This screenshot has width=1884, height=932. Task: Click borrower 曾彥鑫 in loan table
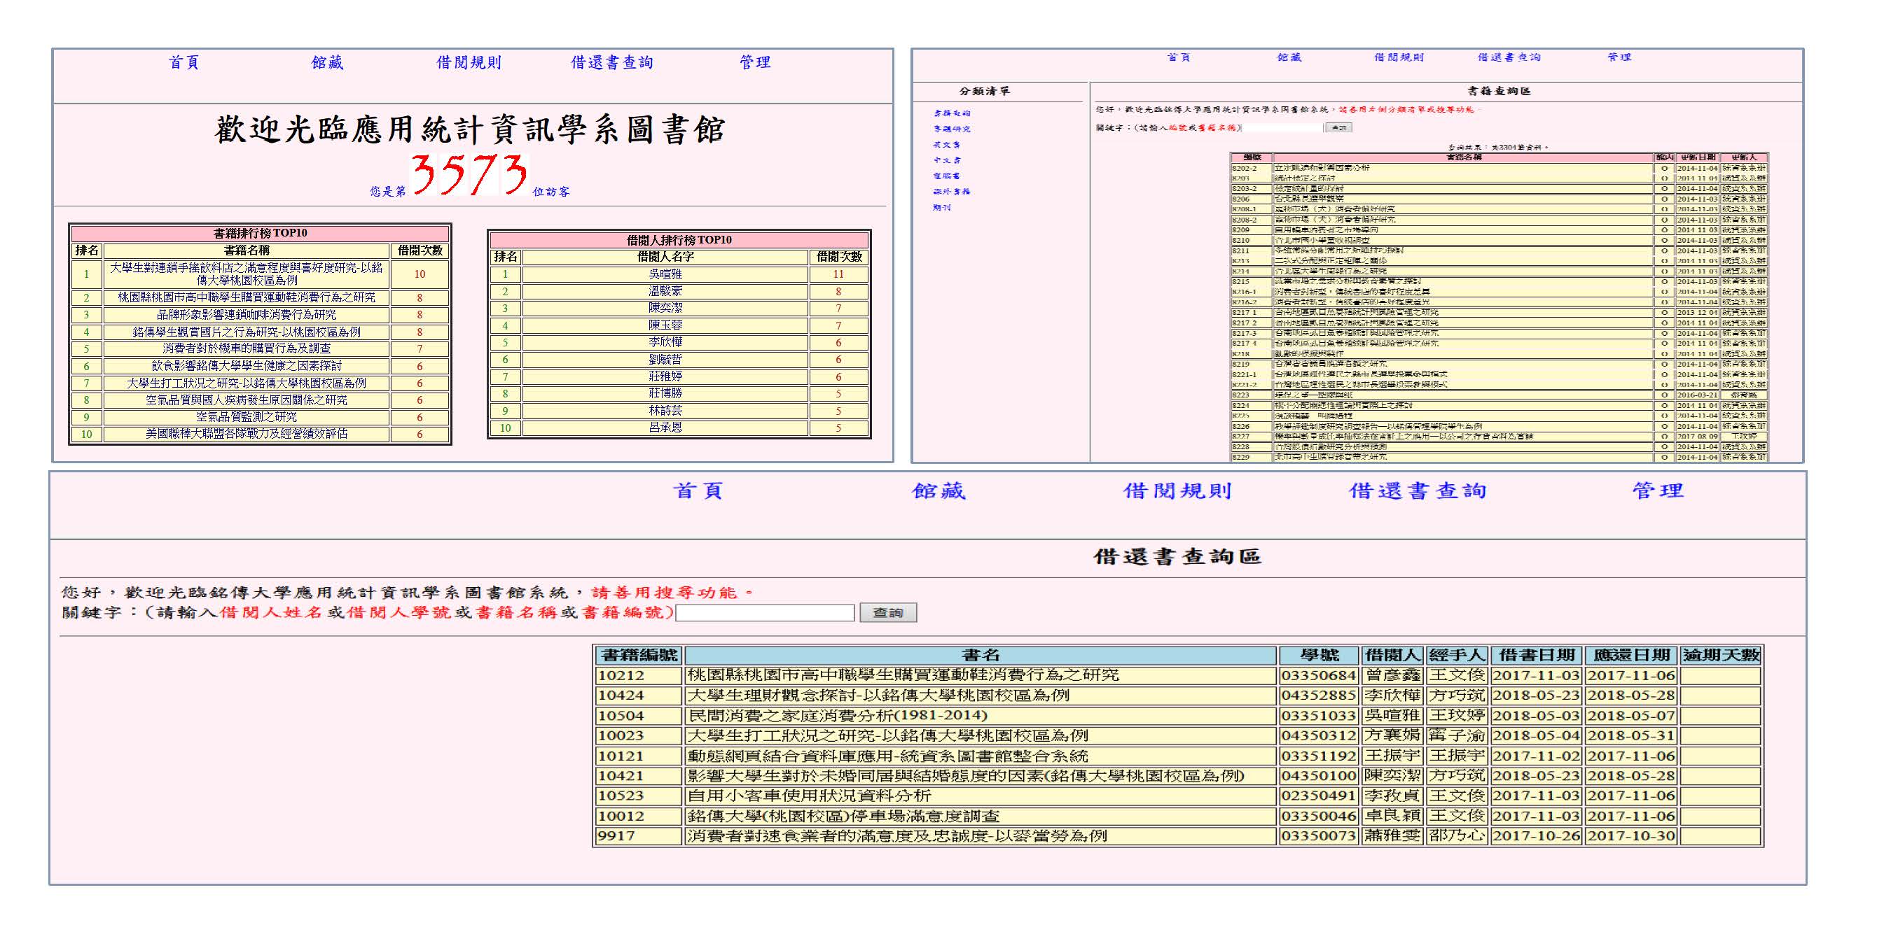click(x=1392, y=676)
